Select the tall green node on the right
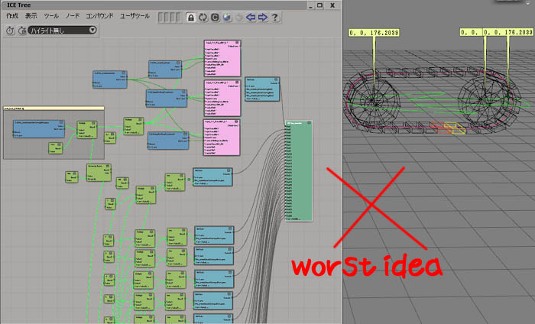This screenshot has height=324, width=535. [298, 168]
